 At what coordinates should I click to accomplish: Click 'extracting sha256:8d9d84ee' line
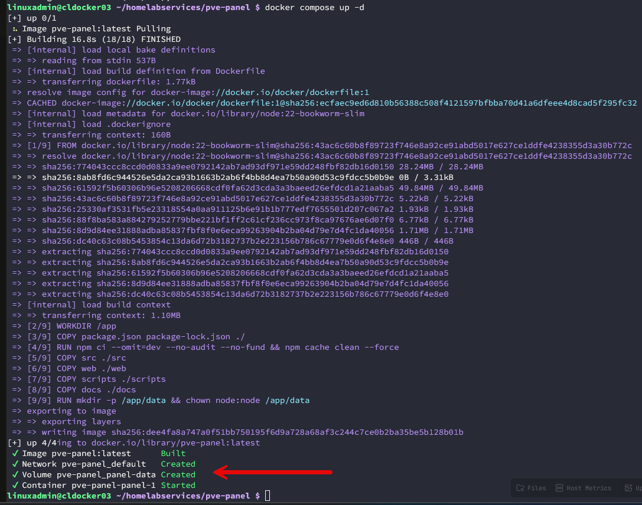pyautogui.click(x=230, y=284)
